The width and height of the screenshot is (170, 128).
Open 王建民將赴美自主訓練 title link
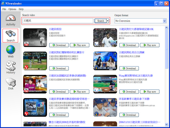[131, 52]
